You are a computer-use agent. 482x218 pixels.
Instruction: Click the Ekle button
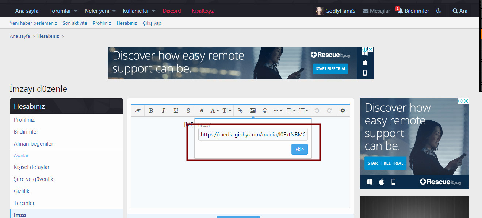[x=299, y=149]
